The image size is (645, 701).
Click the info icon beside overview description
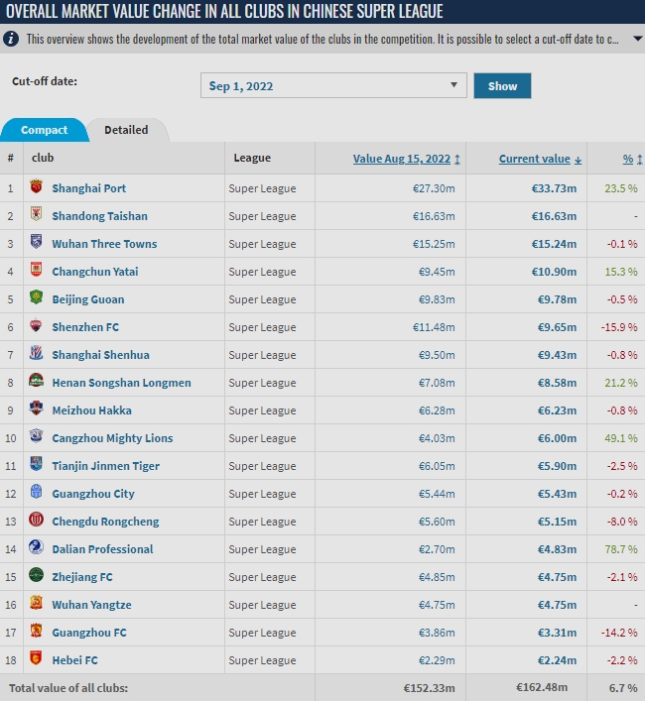(11, 39)
